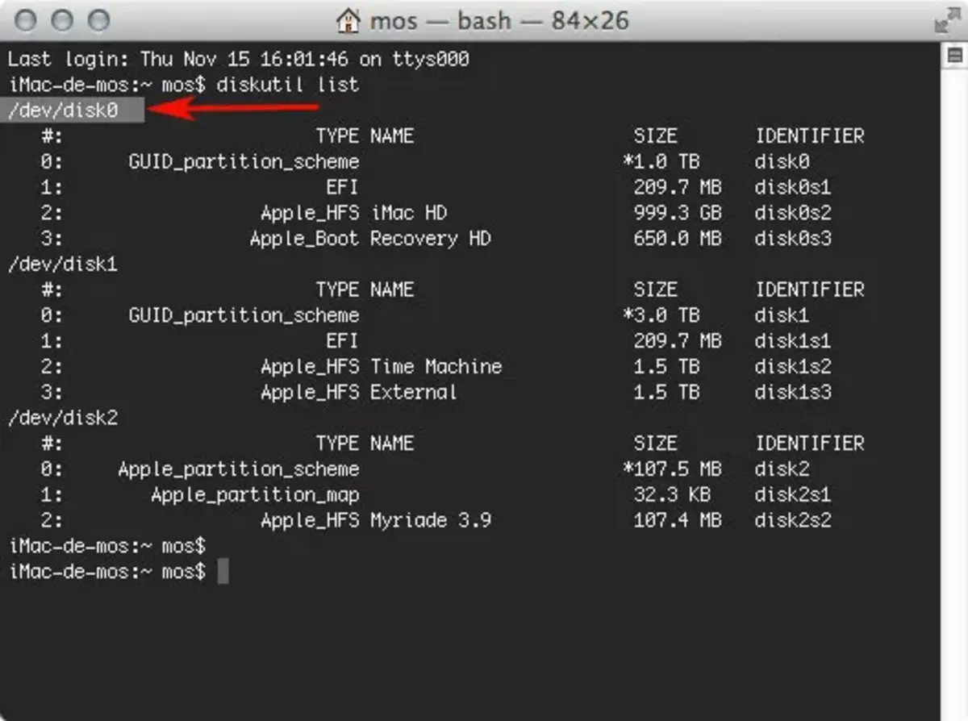
Task: Click the split pane icon above the scrollbar
Action: click(x=954, y=56)
